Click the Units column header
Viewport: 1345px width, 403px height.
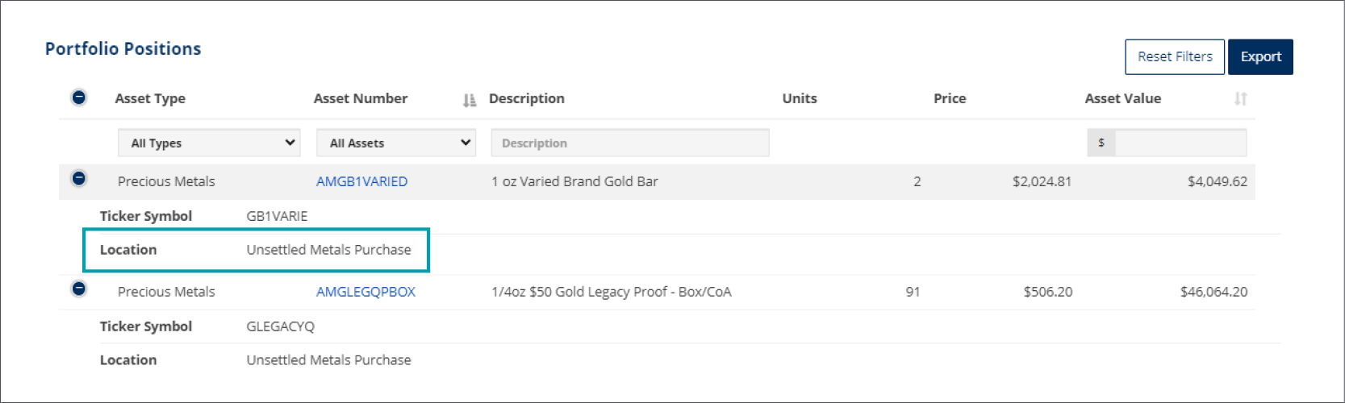click(x=800, y=98)
